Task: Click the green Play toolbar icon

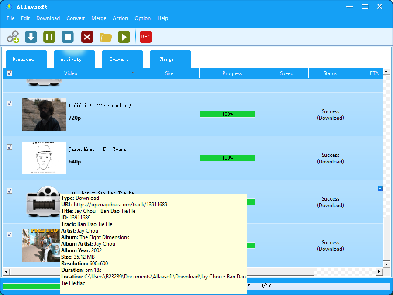Action: pyautogui.click(x=124, y=37)
